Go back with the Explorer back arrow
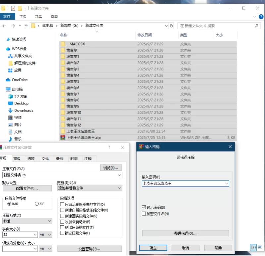The height and width of the screenshot is (256, 265). pyautogui.click(x=4, y=26)
